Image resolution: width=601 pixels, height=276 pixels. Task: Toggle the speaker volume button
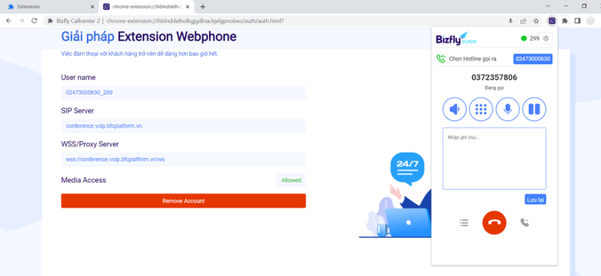coord(454,109)
